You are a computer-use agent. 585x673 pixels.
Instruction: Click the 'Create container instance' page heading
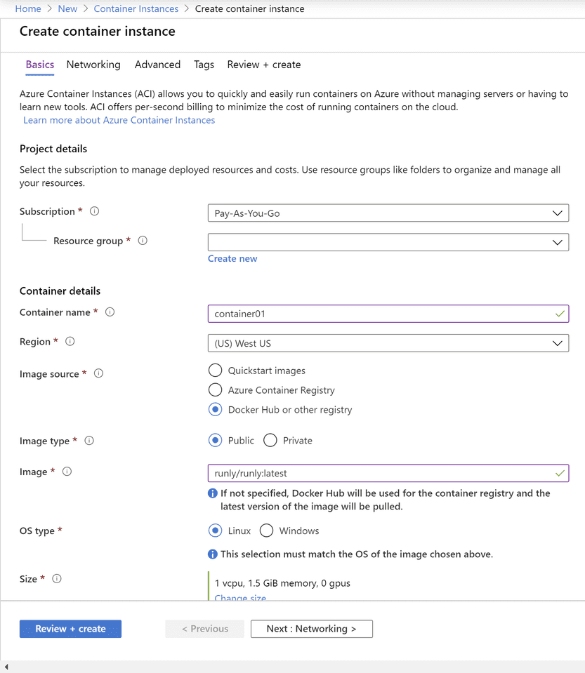98,32
